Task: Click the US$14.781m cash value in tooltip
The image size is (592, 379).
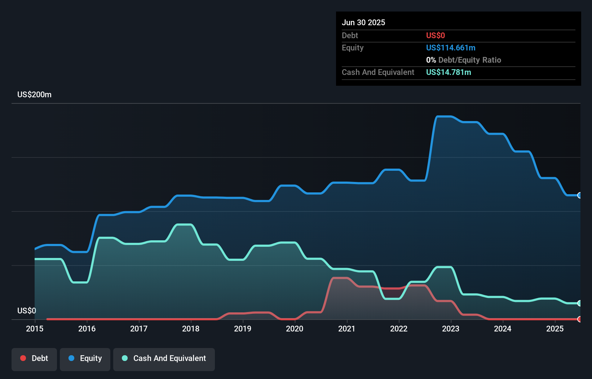Action: [x=449, y=72]
